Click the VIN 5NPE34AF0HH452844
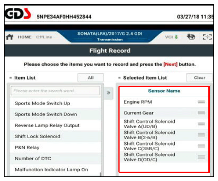This screenshot has height=181, width=218. 64,17
